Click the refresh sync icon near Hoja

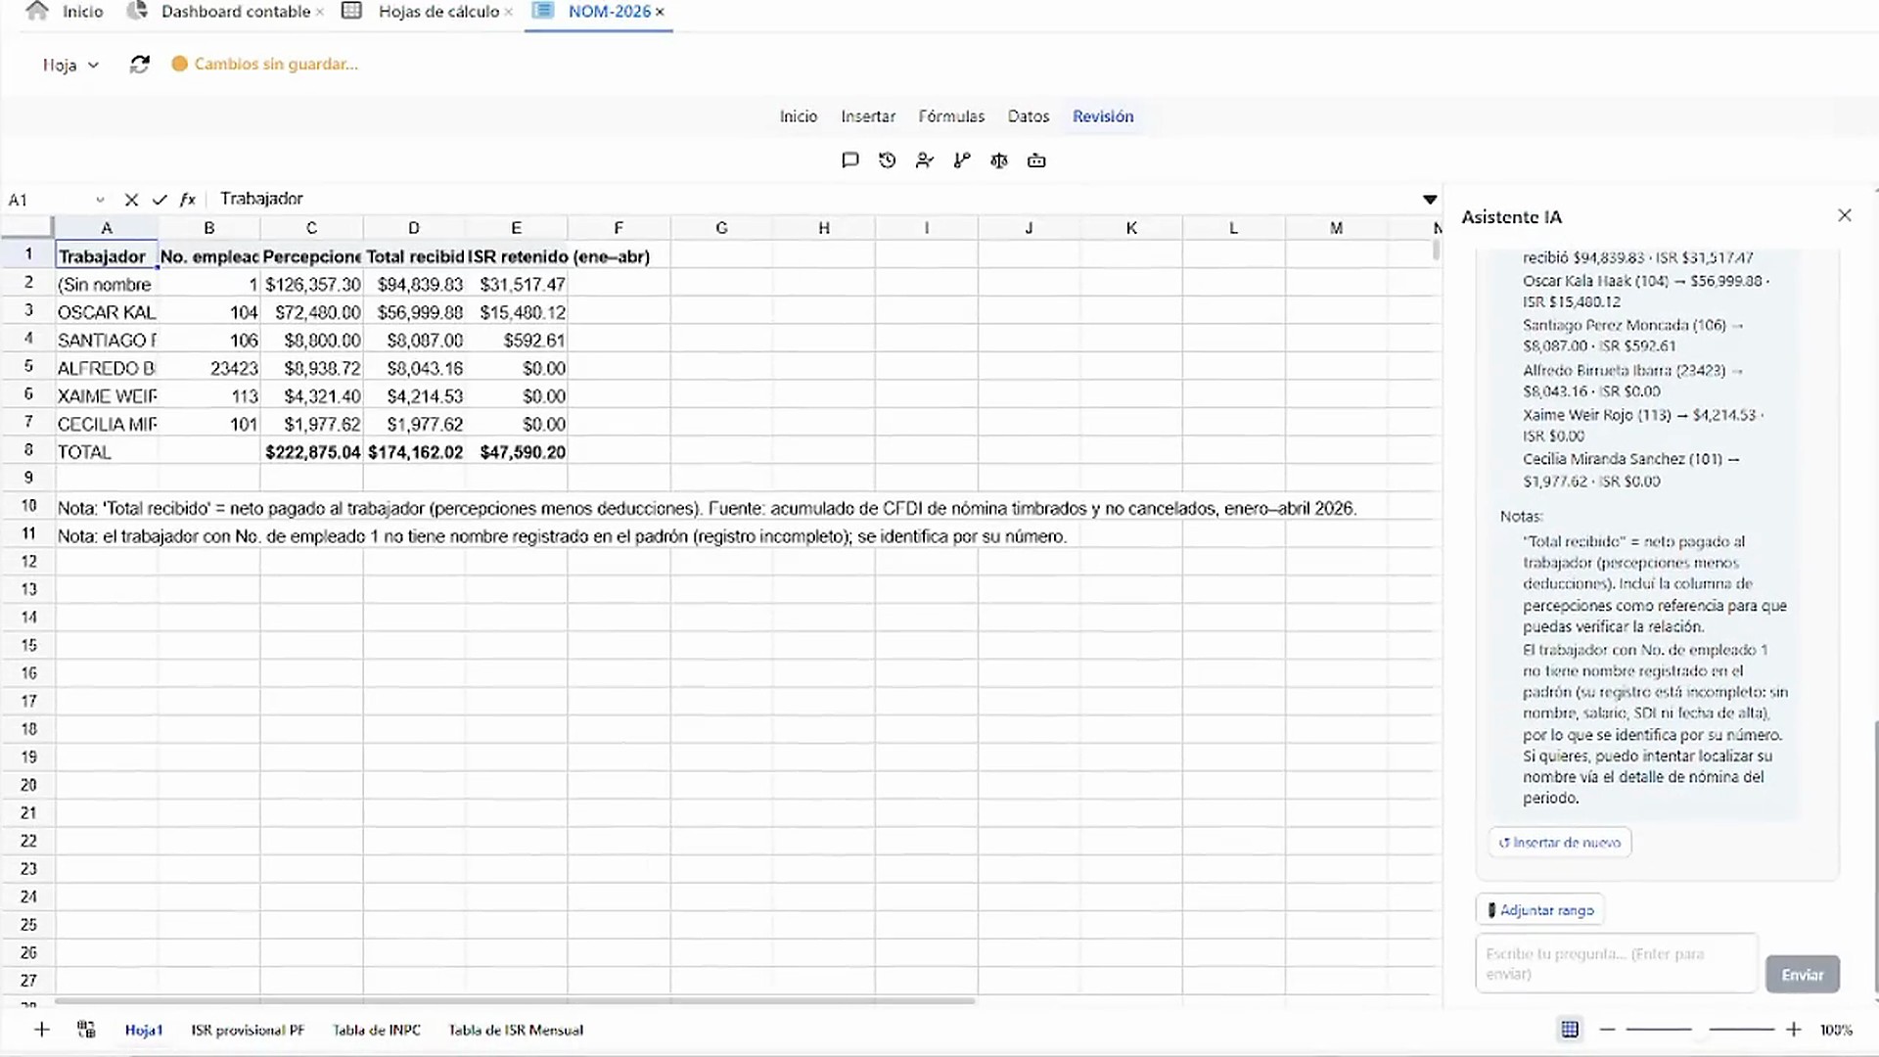tap(139, 65)
